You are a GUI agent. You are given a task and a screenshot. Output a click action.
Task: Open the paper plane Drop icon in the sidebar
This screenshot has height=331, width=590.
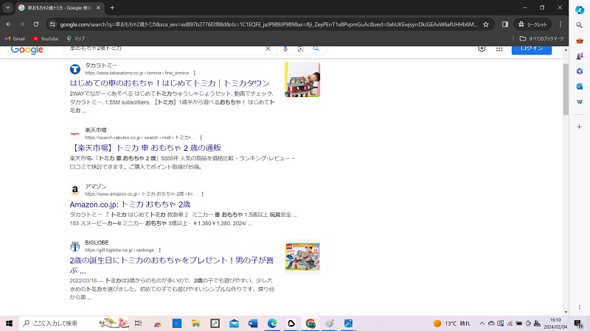(580, 102)
